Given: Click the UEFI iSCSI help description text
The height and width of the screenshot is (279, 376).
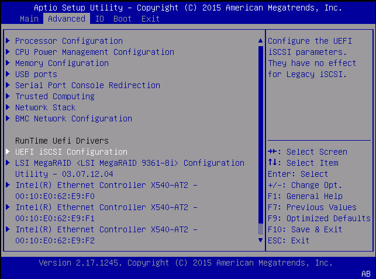Looking at the screenshot, I should [x=312, y=58].
